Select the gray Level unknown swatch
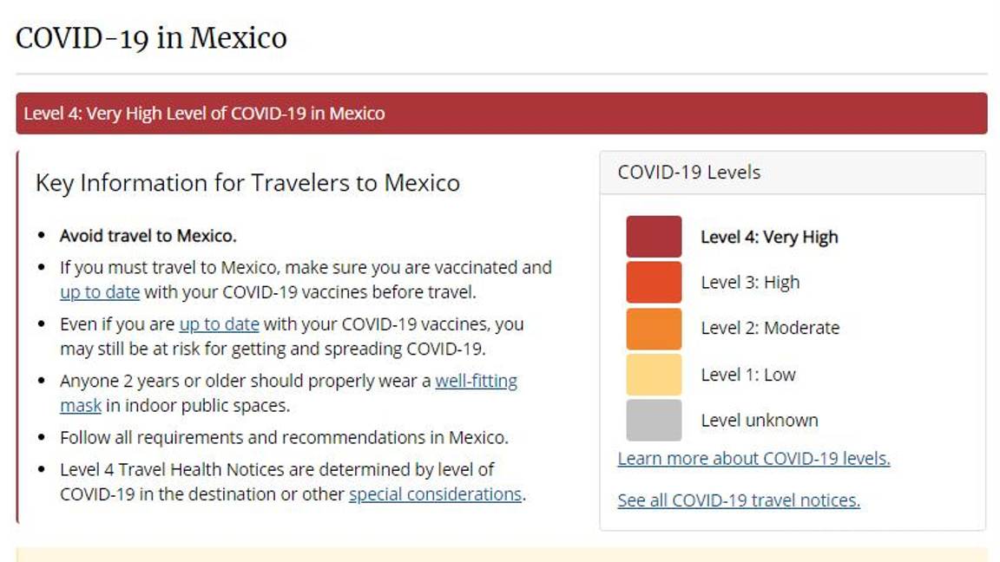The image size is (1000, 562). [x=654, y=420]
